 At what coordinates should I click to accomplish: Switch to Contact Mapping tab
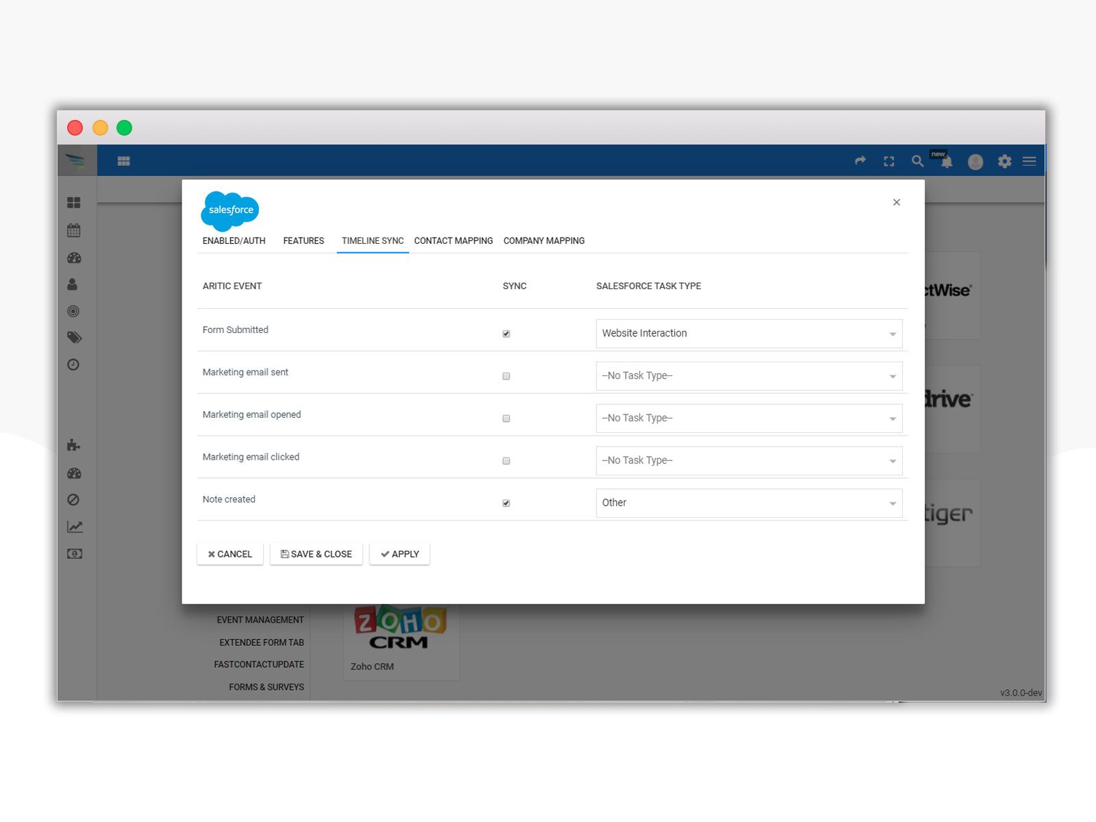tap(453, 241)
